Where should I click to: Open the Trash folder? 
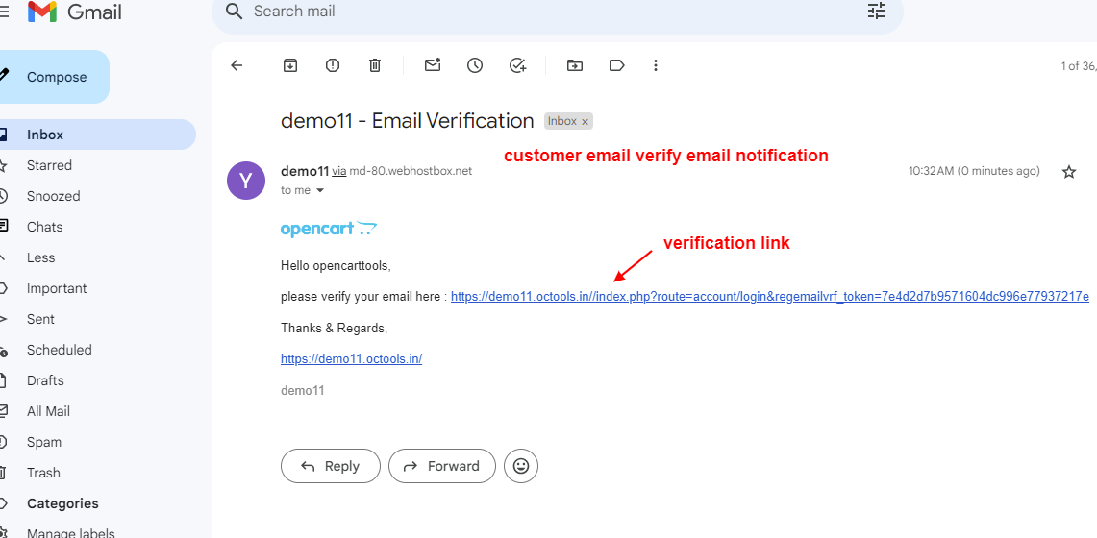[x=43, y=473]
